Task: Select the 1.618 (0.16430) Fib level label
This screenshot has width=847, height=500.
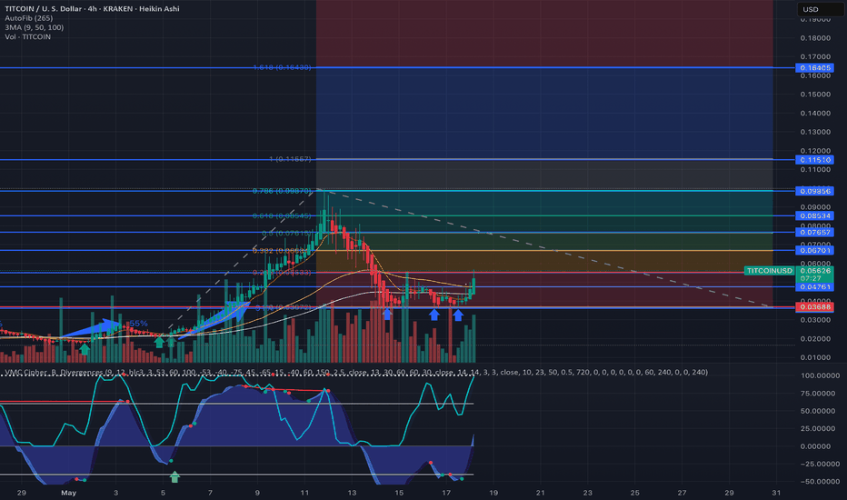Action: [282, 67]
